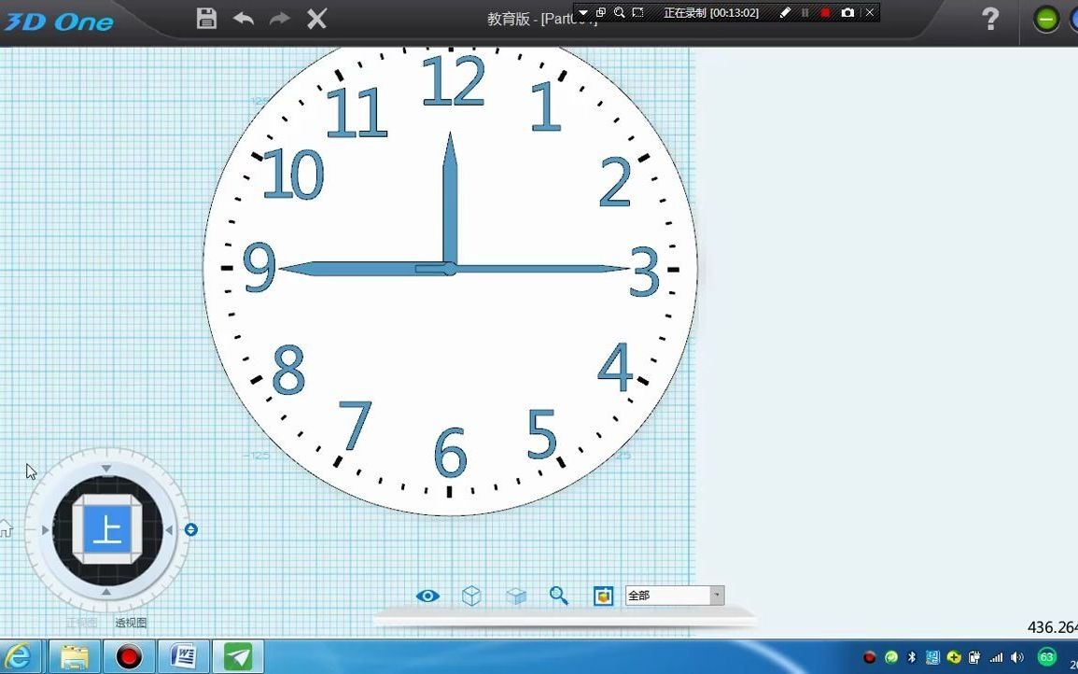This screenshot has height=674, width=1078.
Task: Stop recording with the red circle button
Action: tap(826, 12)
